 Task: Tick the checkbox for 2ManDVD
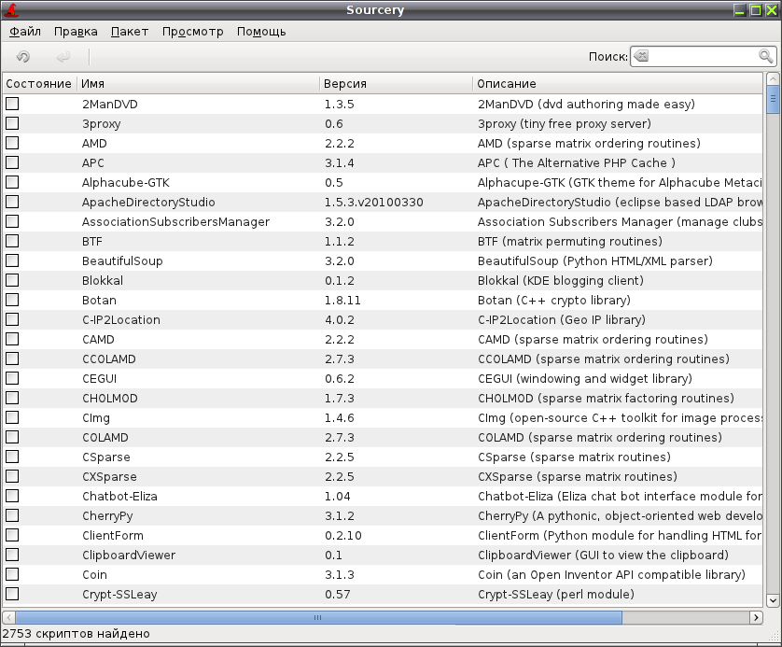point(12,104)
